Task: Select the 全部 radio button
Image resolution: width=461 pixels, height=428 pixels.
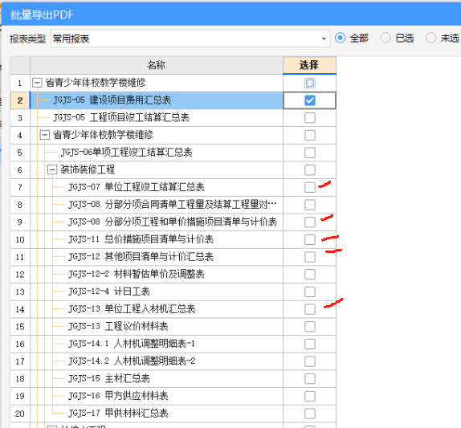Action: tap(341, 38)
